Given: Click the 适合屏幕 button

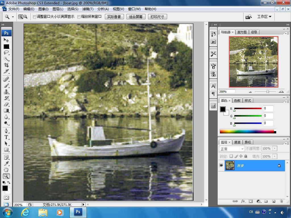Looking at the screenshot, I should tap(136, 17).
